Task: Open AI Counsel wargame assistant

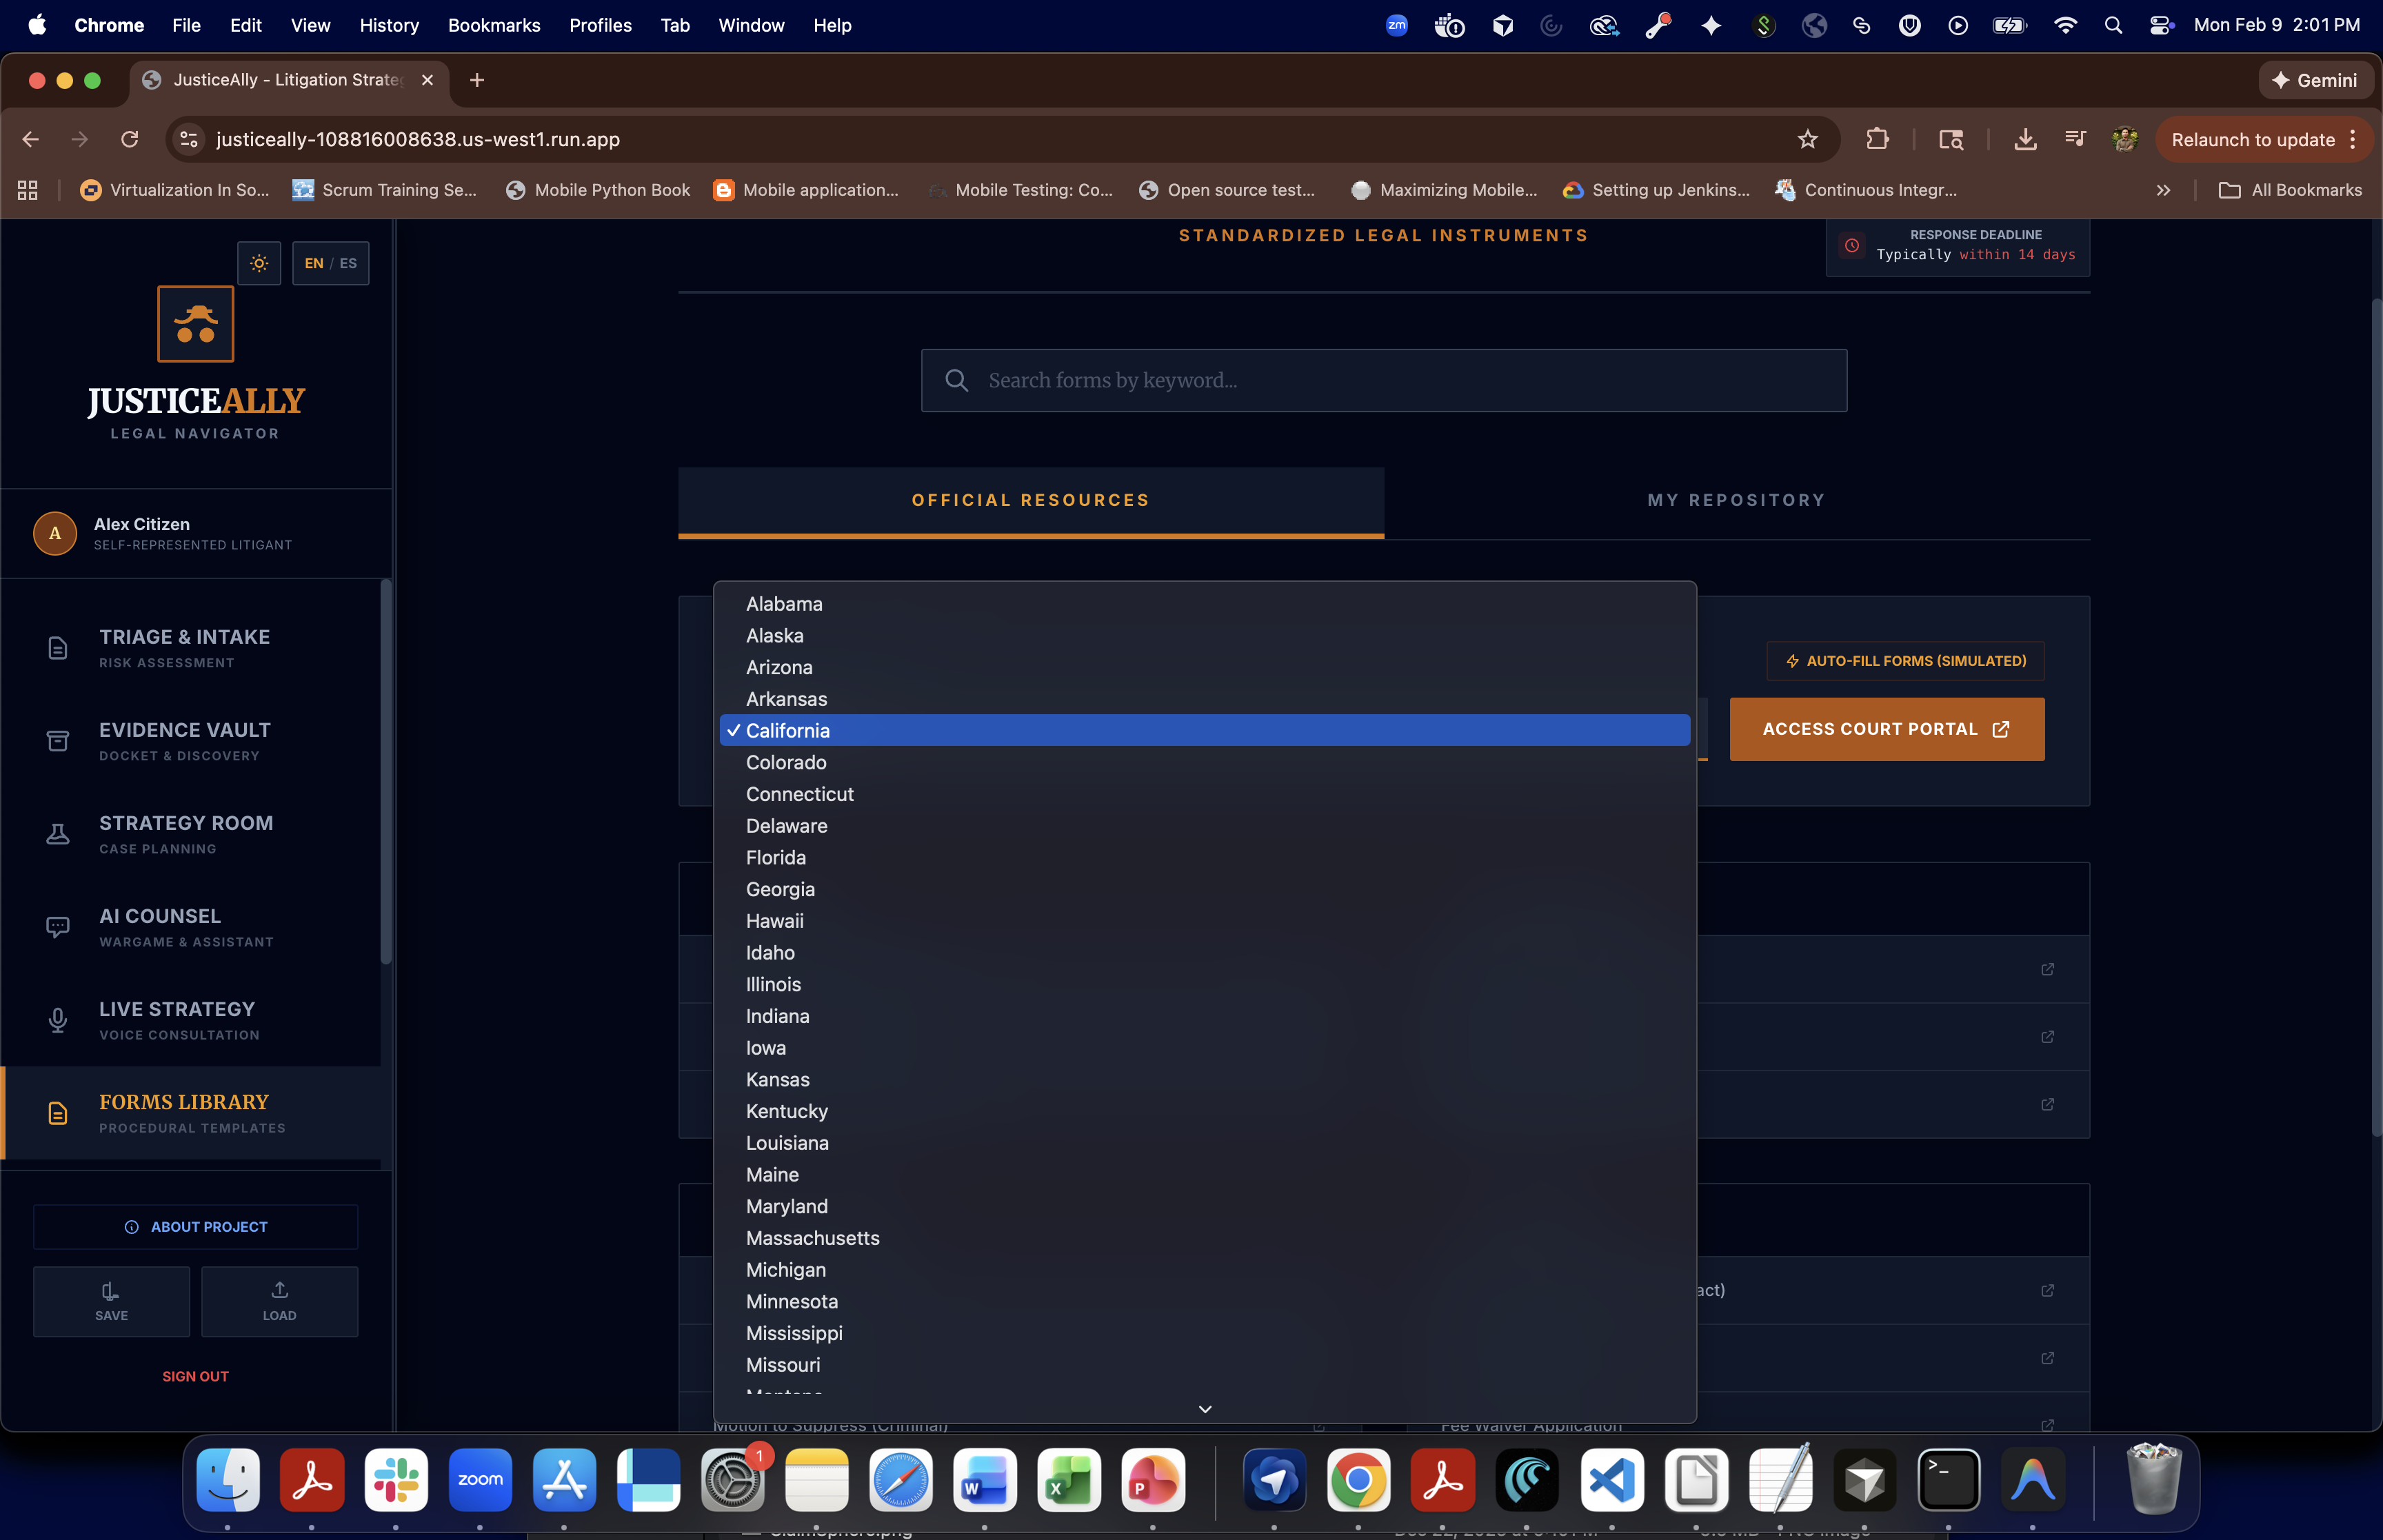Action: pyautogui.click(x=185, y=927)
